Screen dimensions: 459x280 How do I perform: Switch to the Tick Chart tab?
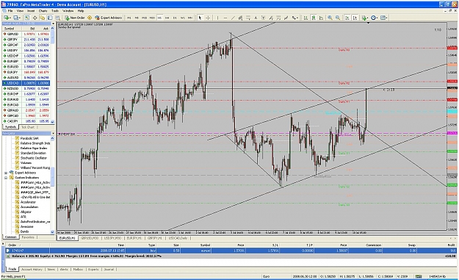(x=28, y=127)
